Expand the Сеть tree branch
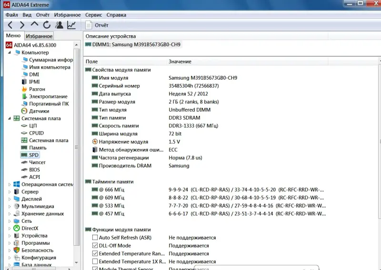 point(10,221)
